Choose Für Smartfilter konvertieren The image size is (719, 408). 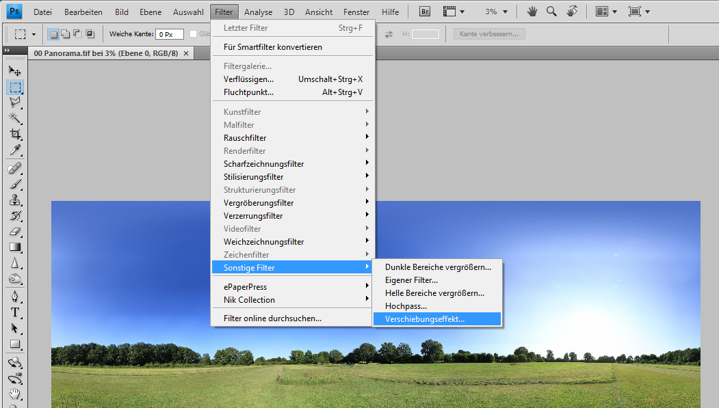click(x=272, y=47)
